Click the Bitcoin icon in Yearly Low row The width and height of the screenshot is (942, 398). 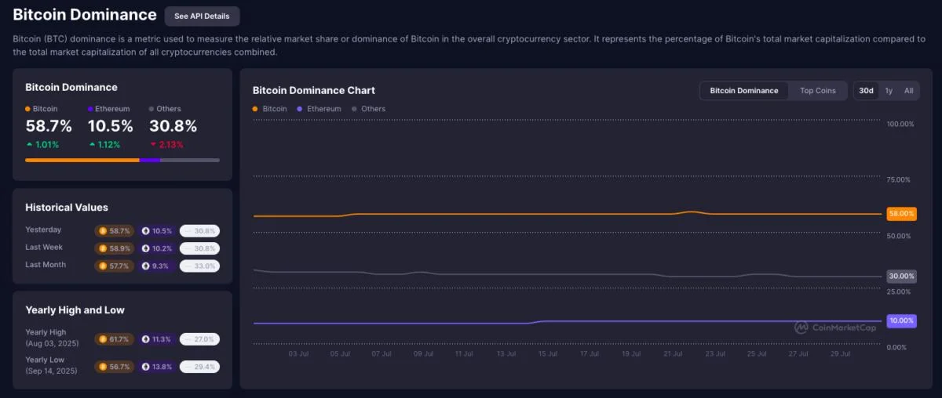tap(102, 367)
